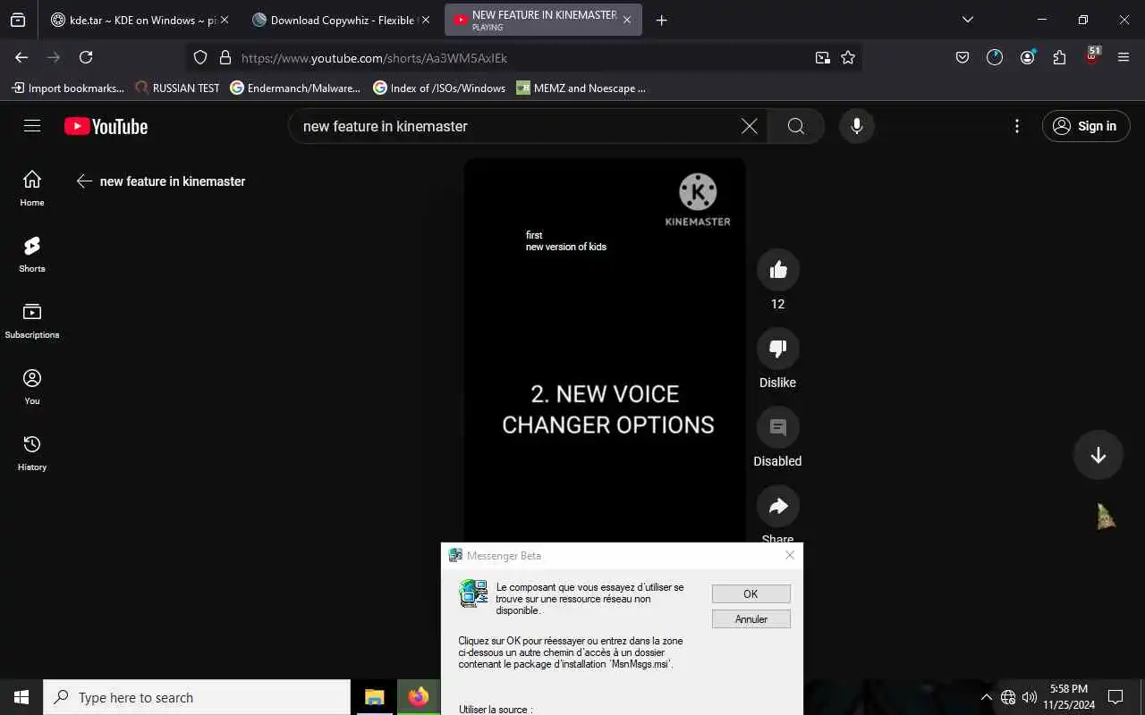Click OK in Messenger Beta dialog
The height and width of the screenshot is (715, 1145).
751,593
